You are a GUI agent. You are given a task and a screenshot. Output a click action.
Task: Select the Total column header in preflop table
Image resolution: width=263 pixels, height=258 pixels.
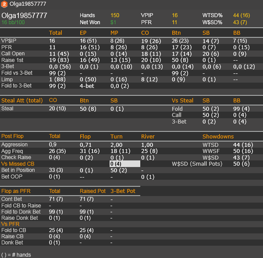[56, 33]
